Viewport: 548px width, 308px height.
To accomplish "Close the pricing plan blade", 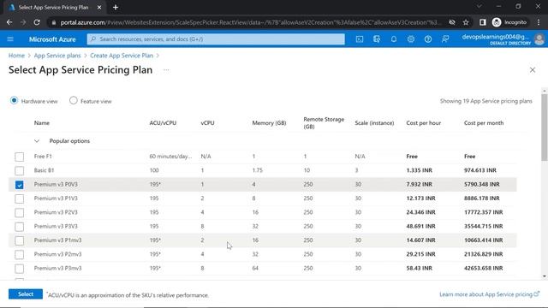I will click(x=533, y=70).
